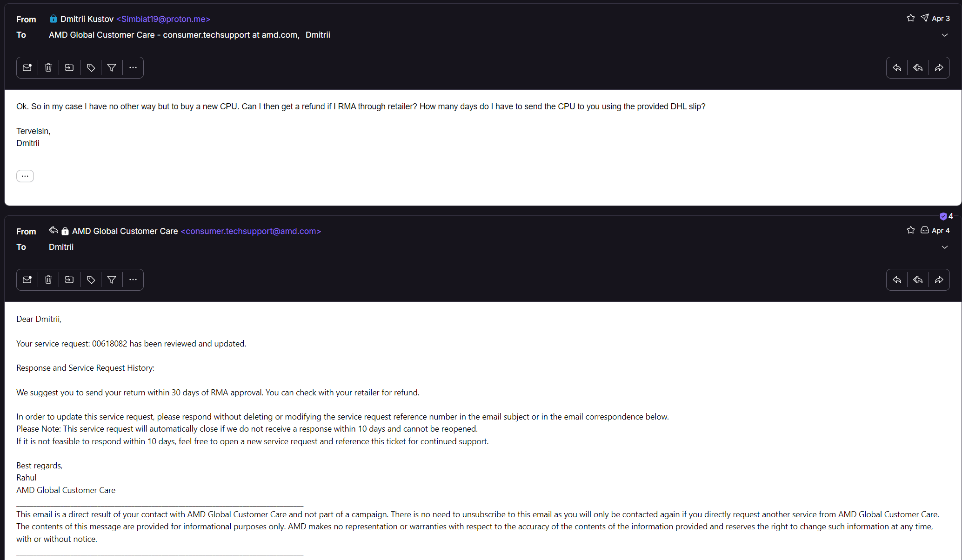Open more actions menu on first email
The height and width of the screenshot is (560, 962).
coord(133,68)
